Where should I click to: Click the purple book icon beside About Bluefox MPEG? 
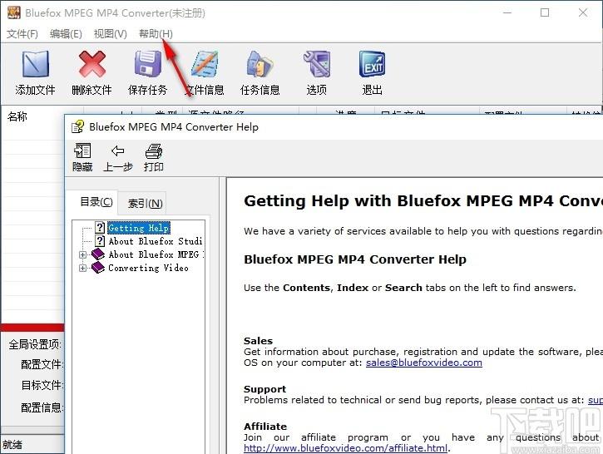click(x=98, y=254)
